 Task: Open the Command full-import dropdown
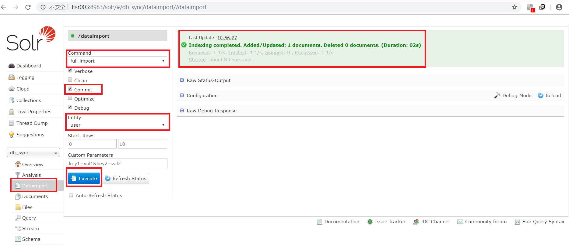[x=118, y=61]
